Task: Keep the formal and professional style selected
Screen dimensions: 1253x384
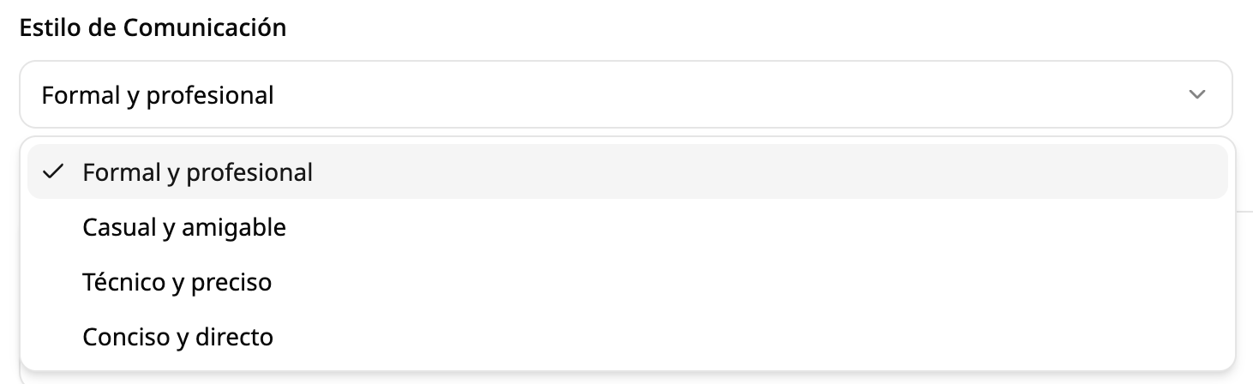Action: tap(198, 172)
